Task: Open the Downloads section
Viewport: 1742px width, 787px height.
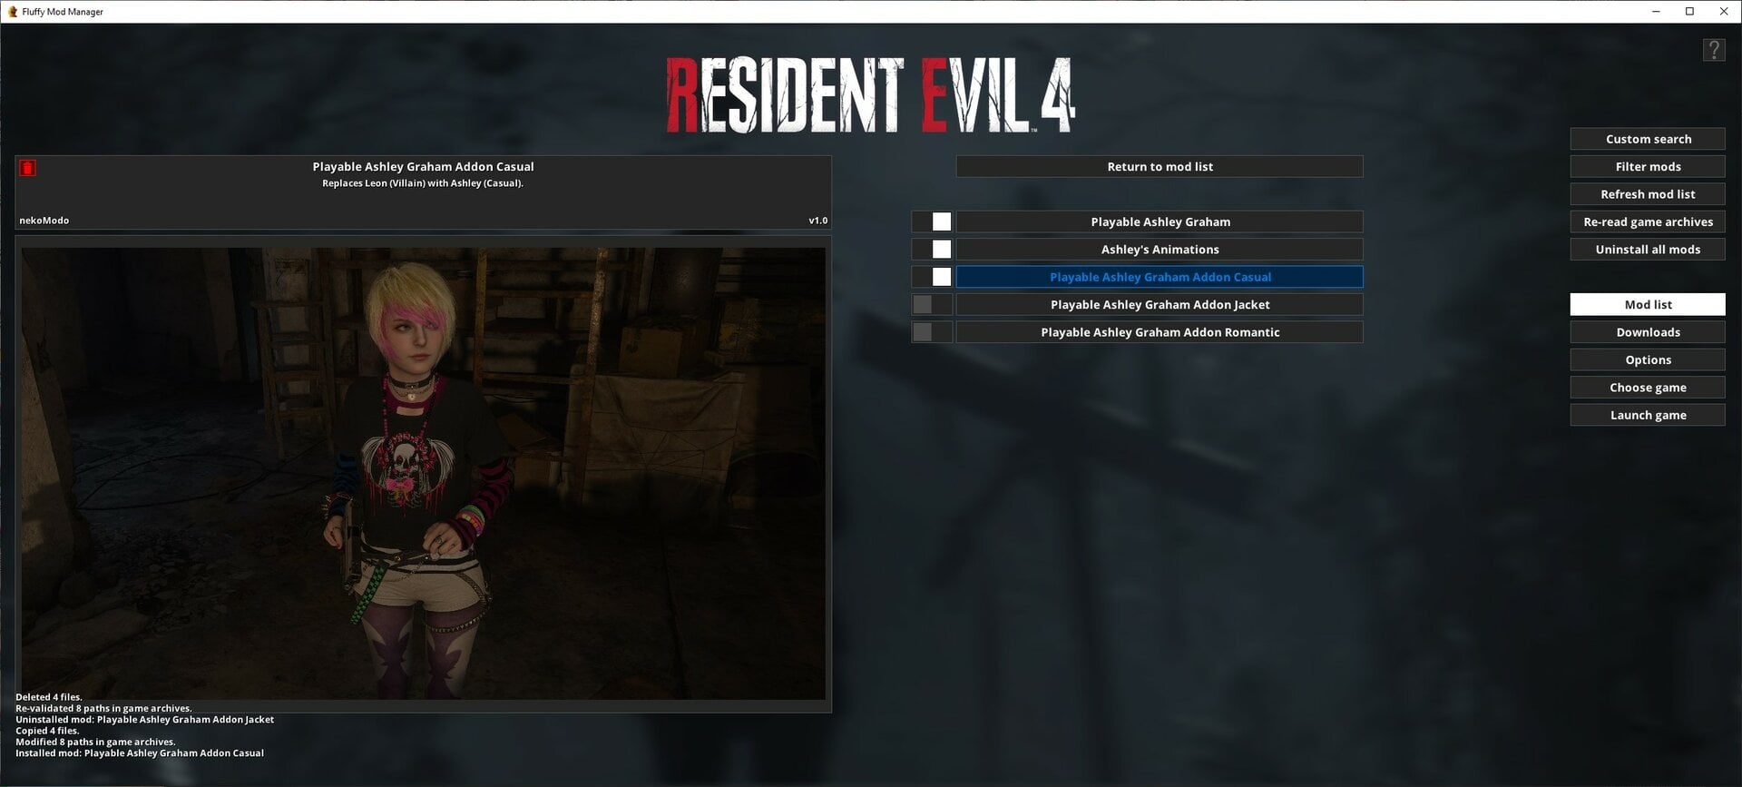Action: (1648, 332)
